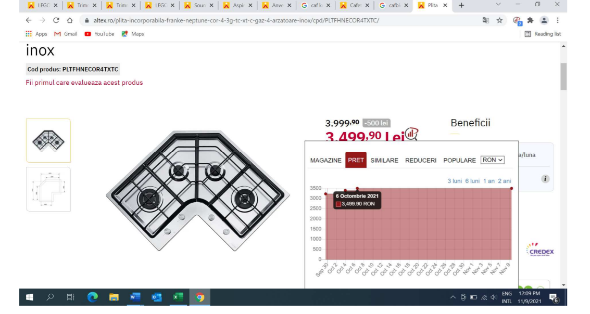The image size is (590, 314).
Task: Select first hob product thumbnail
Action: tap(48, 140)
